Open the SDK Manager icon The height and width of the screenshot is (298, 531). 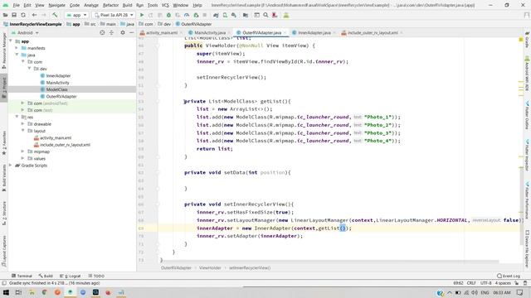tap(234, 15)
